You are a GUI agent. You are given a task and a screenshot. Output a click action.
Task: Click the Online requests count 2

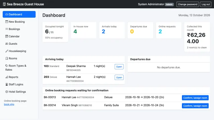click(160, 32)
